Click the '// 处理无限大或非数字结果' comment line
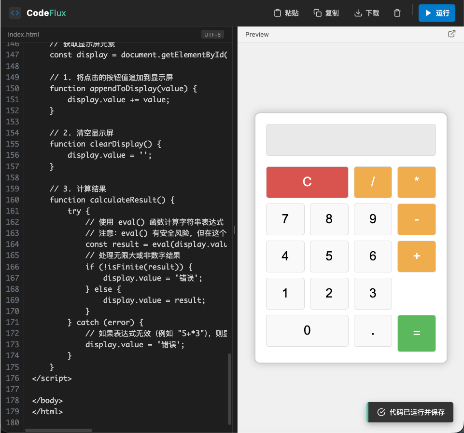Screen dimensions: 464x433 [x=133, y=256]
